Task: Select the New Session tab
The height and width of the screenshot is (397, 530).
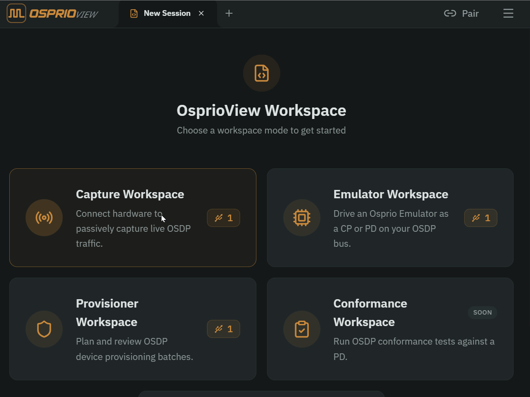Action: (x=168, y=14)
